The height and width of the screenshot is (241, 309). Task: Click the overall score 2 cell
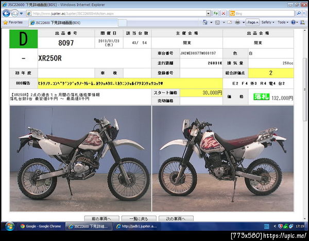coord(271,73)
